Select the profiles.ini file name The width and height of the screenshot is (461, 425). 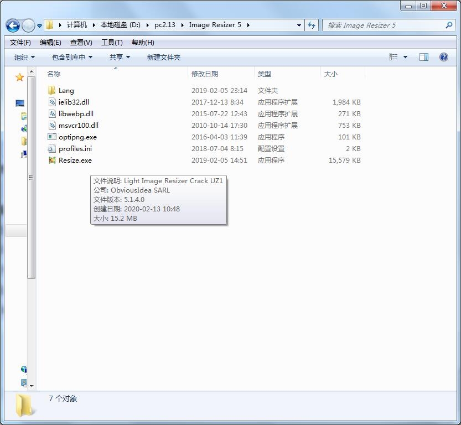click(x=75, y=149)
